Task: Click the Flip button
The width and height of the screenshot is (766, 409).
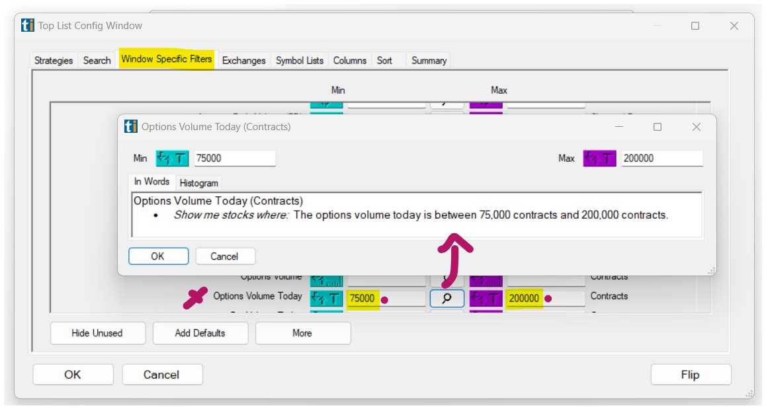Action: 690,375
